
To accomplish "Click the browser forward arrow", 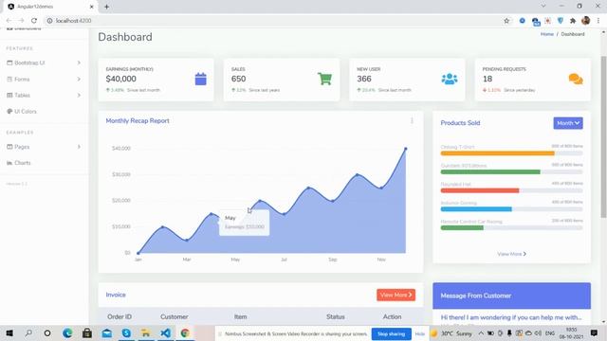I will (21, 21).
